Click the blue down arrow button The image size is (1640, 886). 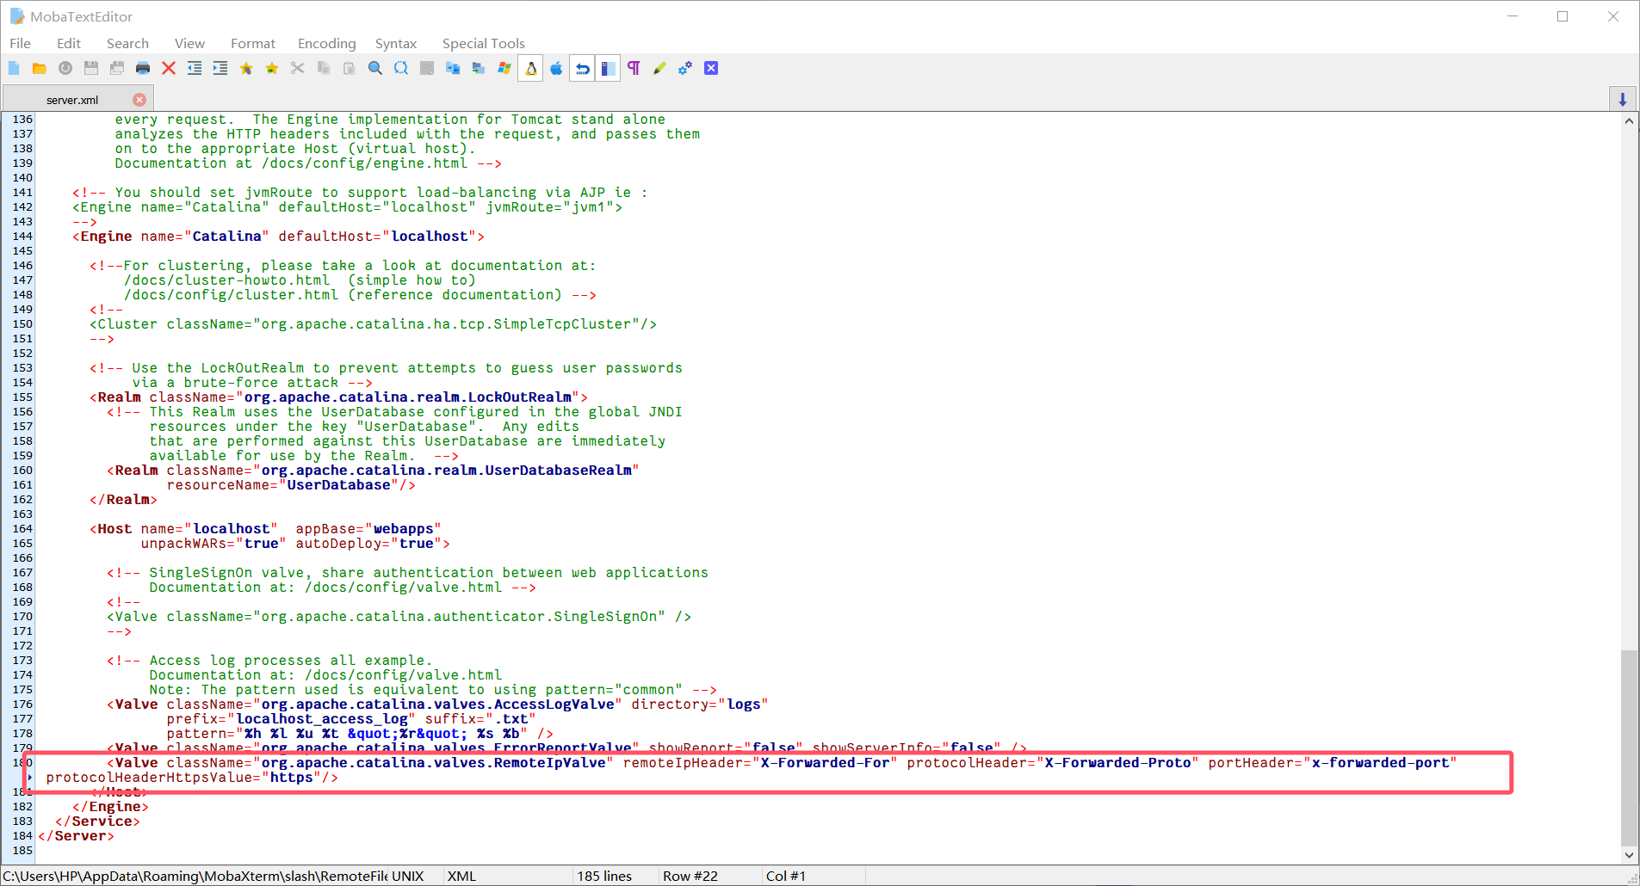click(1623, 99)
